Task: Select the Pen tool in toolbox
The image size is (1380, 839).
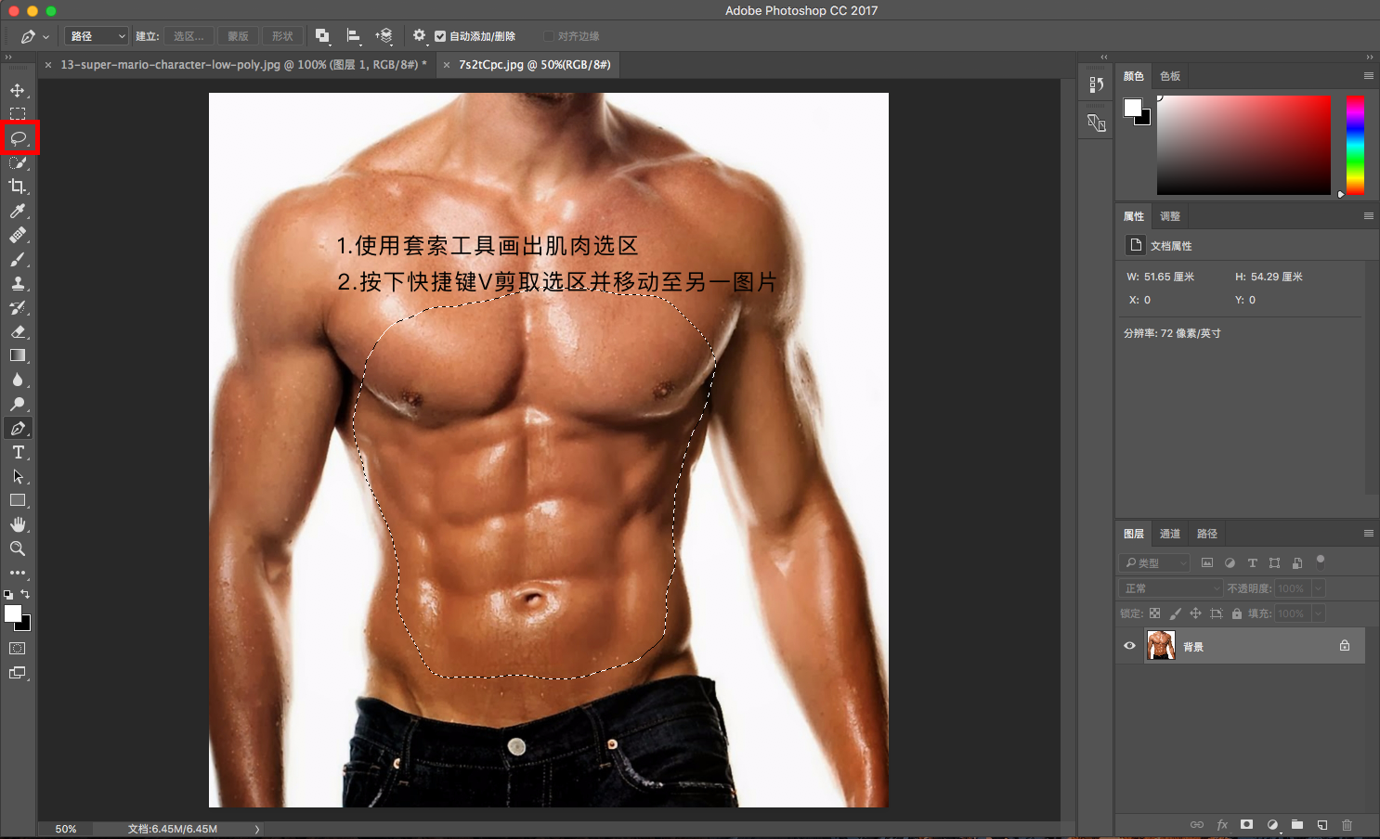Action: click(x=18, y=428)
